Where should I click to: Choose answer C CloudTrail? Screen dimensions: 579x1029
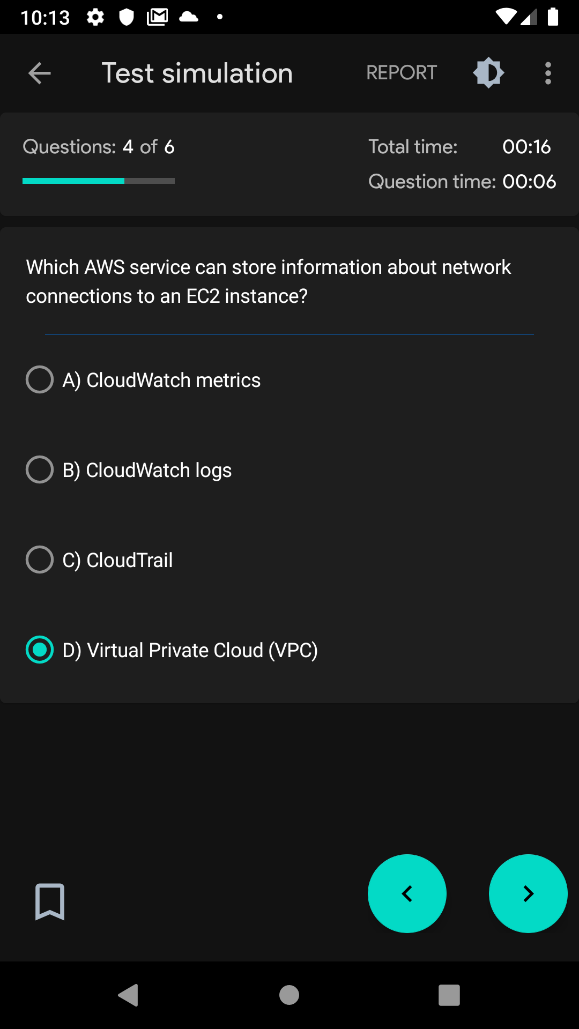tap(40, 560)
